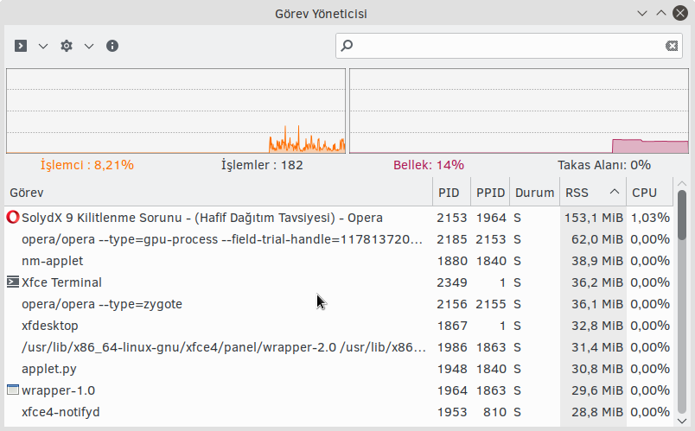Viewport: 695px width, 431px height.
Task: Select opera gpu-process row
Action: tap(339, 239)
